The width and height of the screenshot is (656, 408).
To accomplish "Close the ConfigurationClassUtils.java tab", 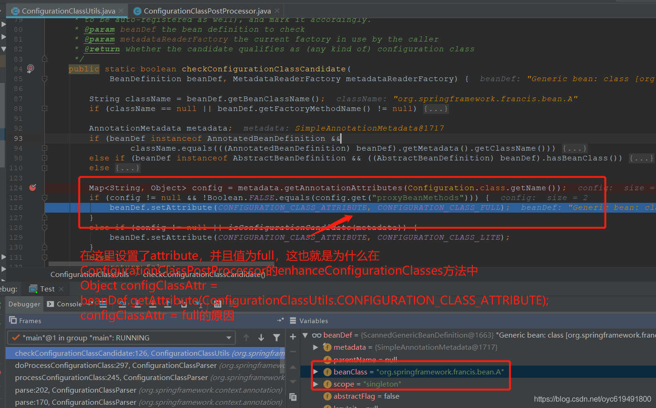I will click(x=121, y=11).
